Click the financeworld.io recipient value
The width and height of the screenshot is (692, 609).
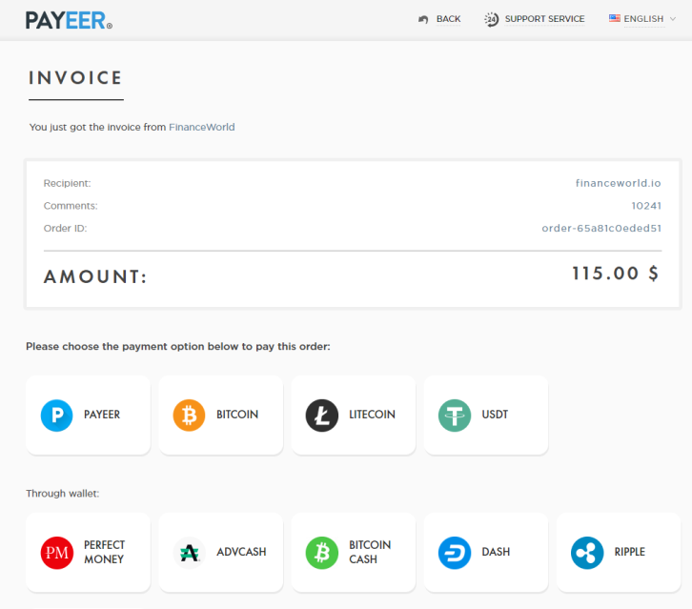click(x=618, y=183)
